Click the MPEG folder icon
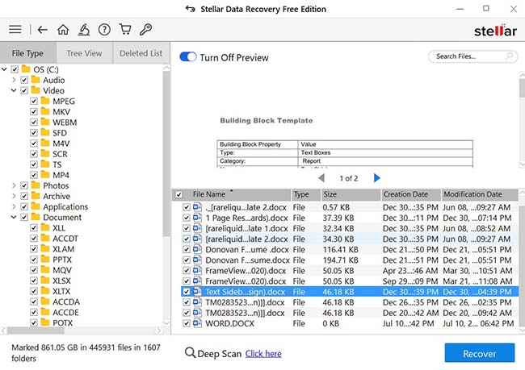 (x=45, y=101)
